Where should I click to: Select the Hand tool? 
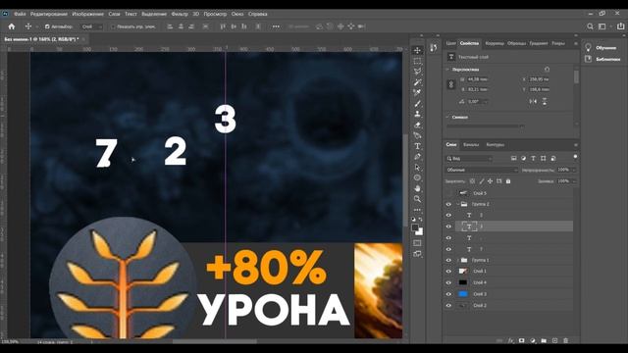click(417, 188)
